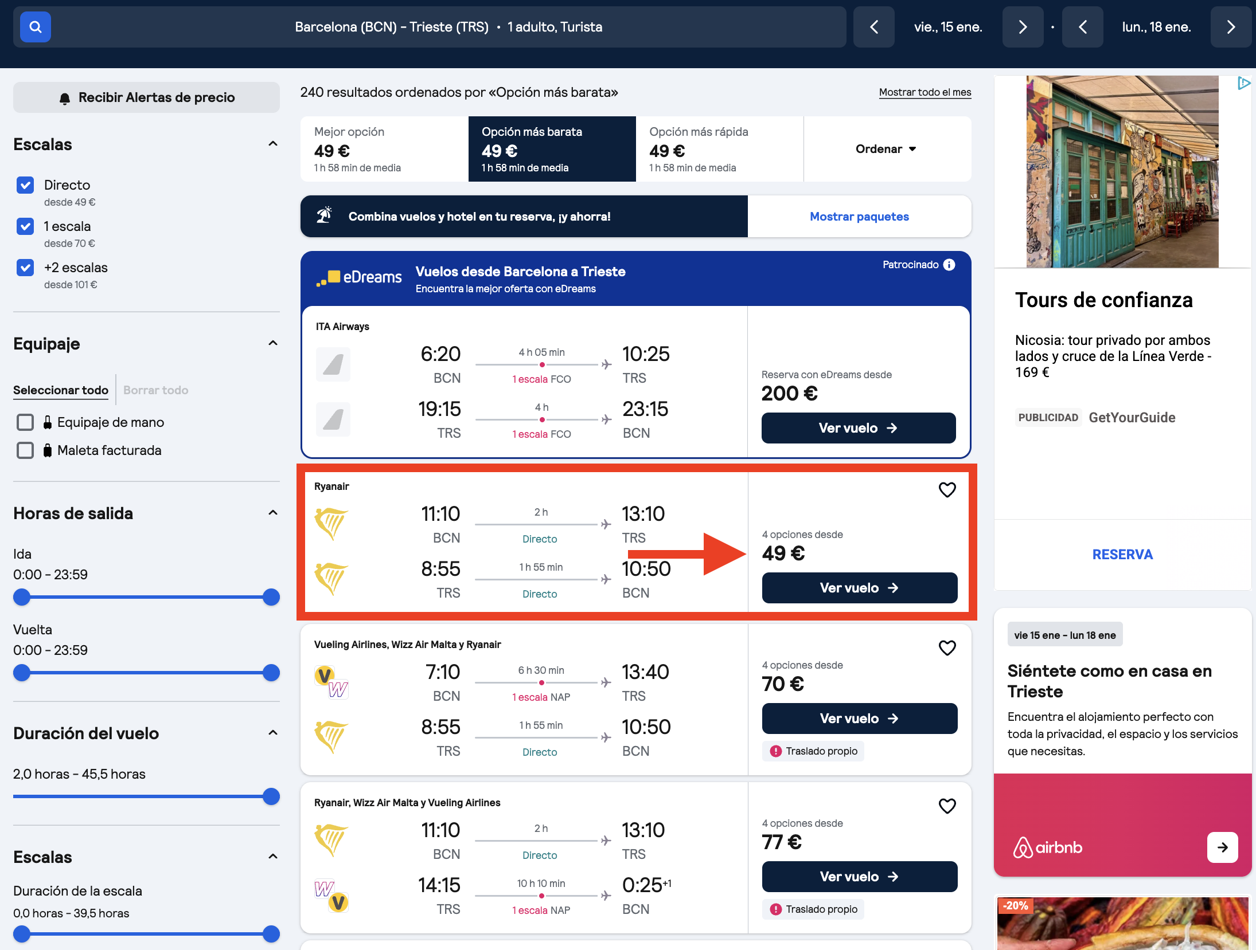Collapse the Equipaje section
The image size is (1256, 950).
[273, 343]
